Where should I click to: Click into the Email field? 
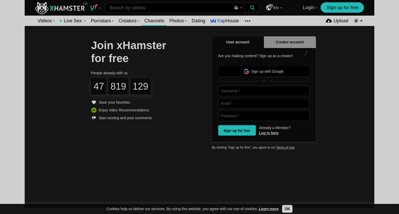click(x=264, y=103)
